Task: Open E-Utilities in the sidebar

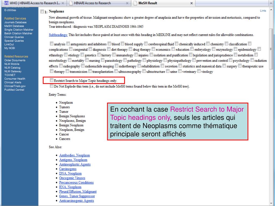Action: [10, 10]
